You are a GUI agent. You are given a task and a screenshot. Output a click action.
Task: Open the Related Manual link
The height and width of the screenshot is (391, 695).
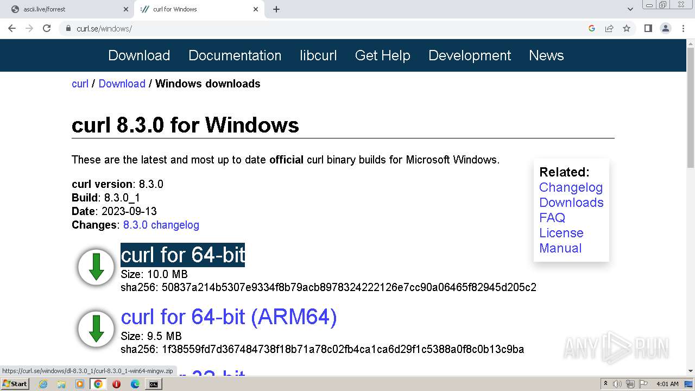[560, 248]
